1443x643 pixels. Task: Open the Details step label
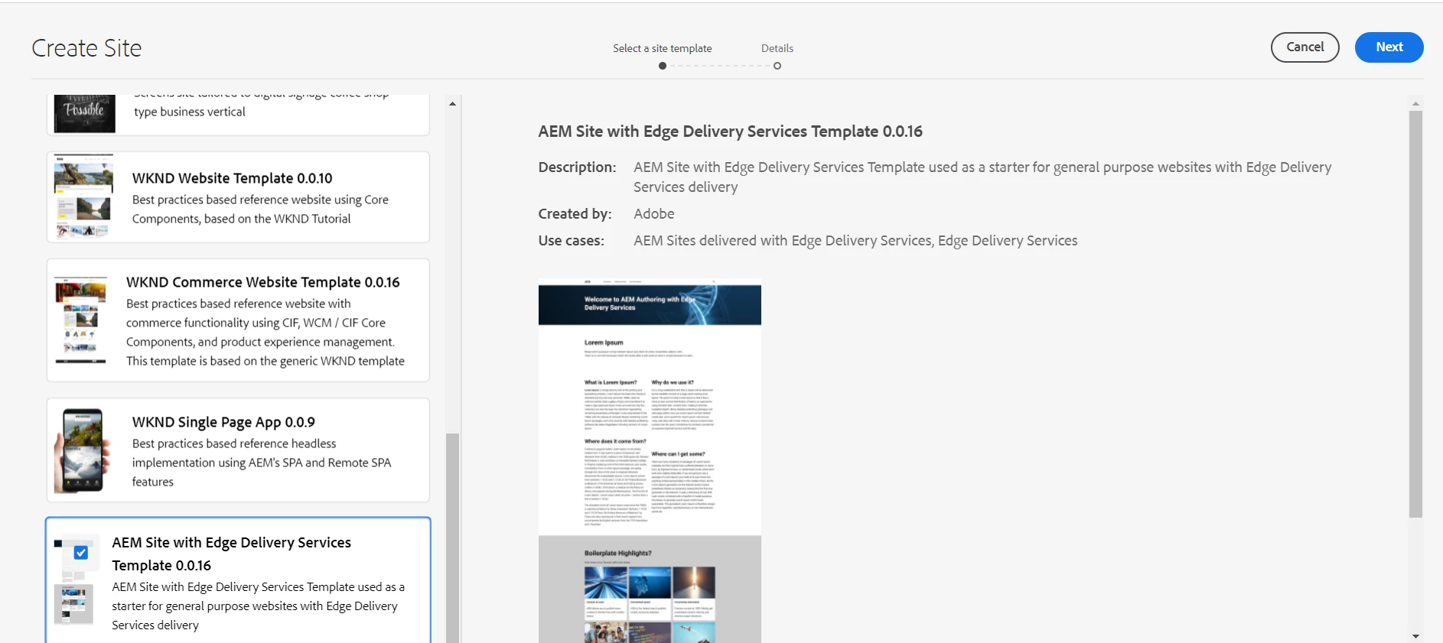pos(777,48)
